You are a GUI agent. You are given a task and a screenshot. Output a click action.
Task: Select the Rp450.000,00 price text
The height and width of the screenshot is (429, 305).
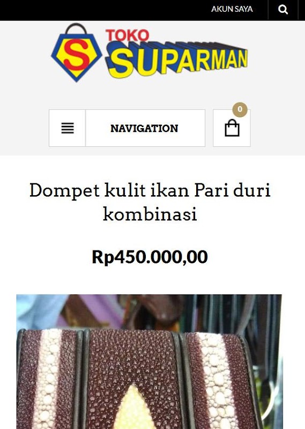coord(150,257)
